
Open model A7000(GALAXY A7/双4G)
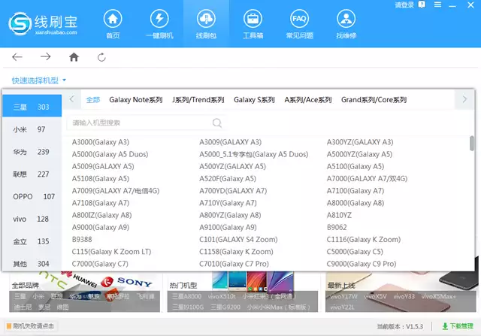367,179
